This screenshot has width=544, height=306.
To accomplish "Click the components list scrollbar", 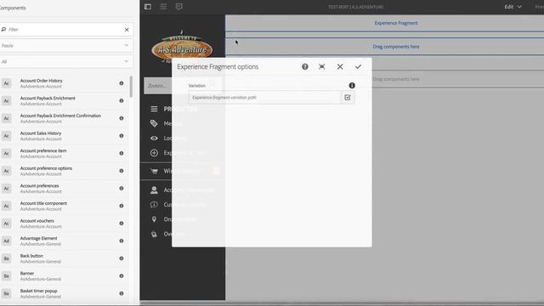I will 131,87.
